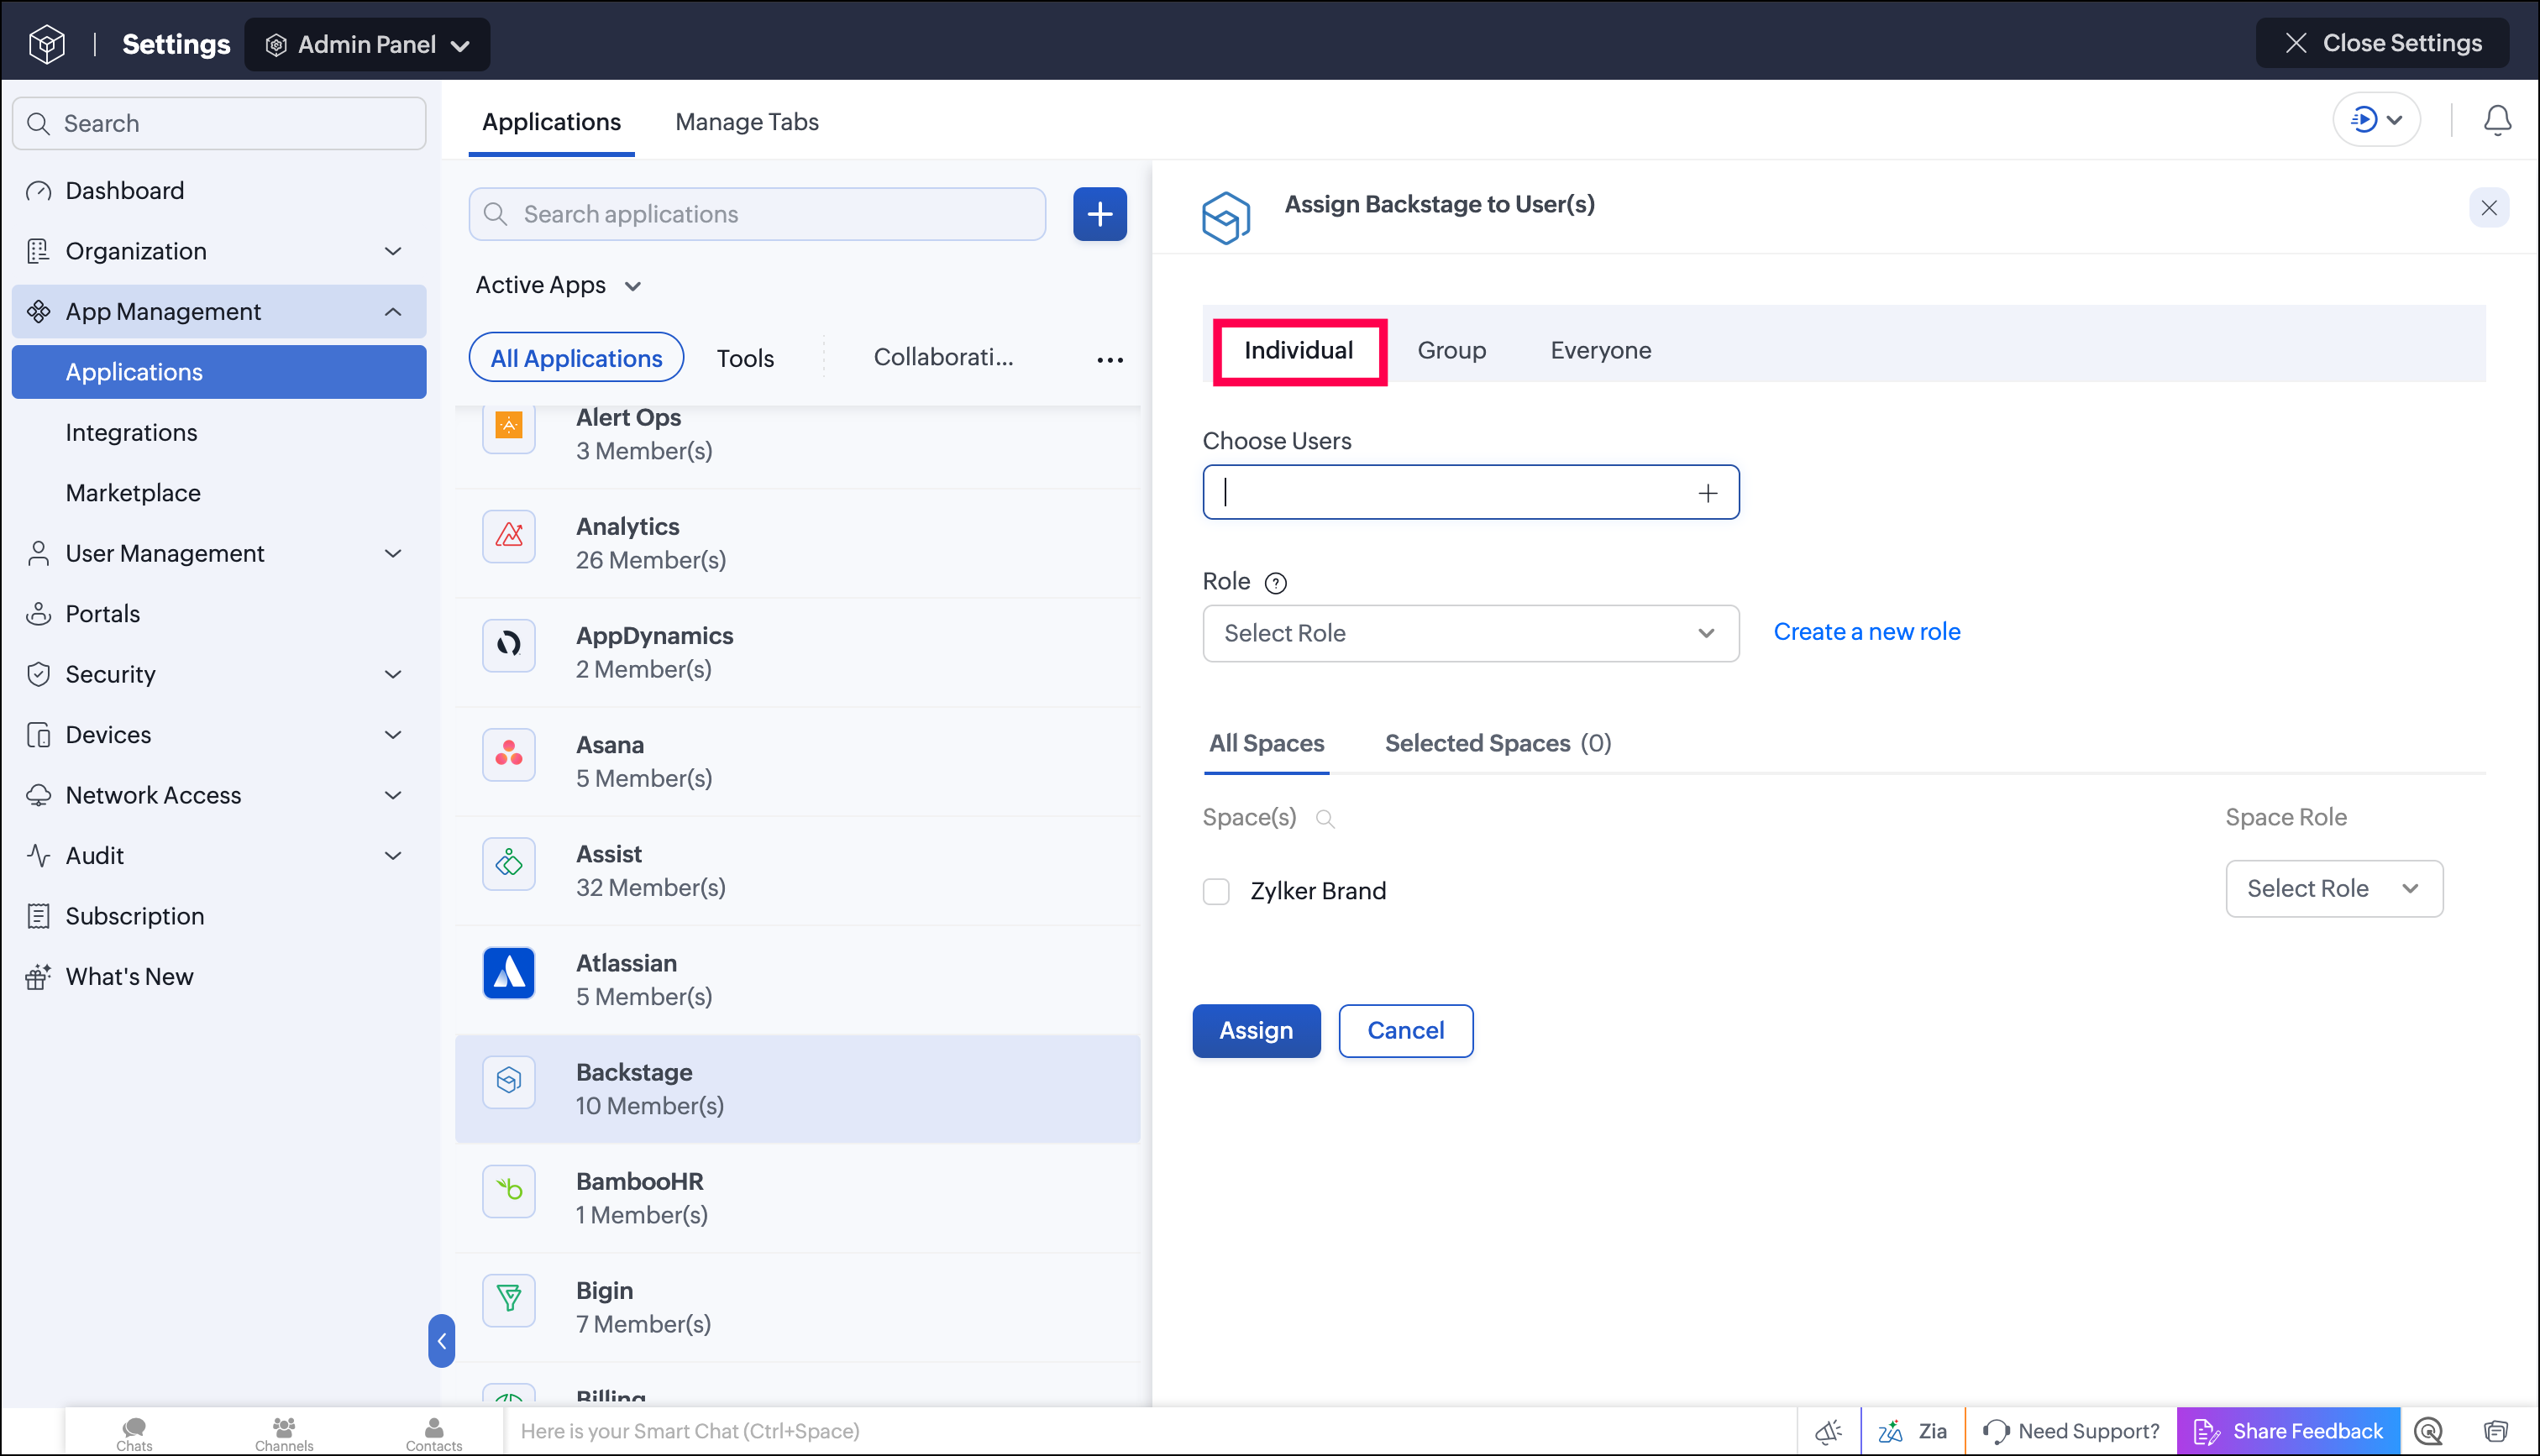Image resolution: width=2540 pixels, height=1456 pixels.
Task: Add a new application with plus button
Action: click(x=1099, y=214)
